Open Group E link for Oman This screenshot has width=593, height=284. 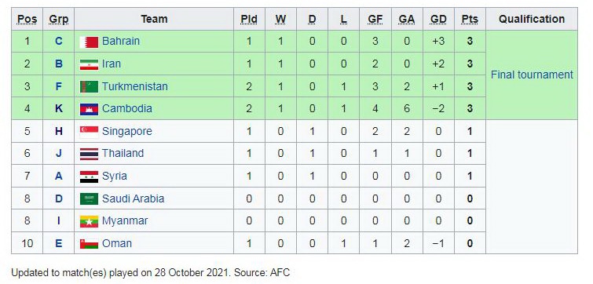(59, 243)
